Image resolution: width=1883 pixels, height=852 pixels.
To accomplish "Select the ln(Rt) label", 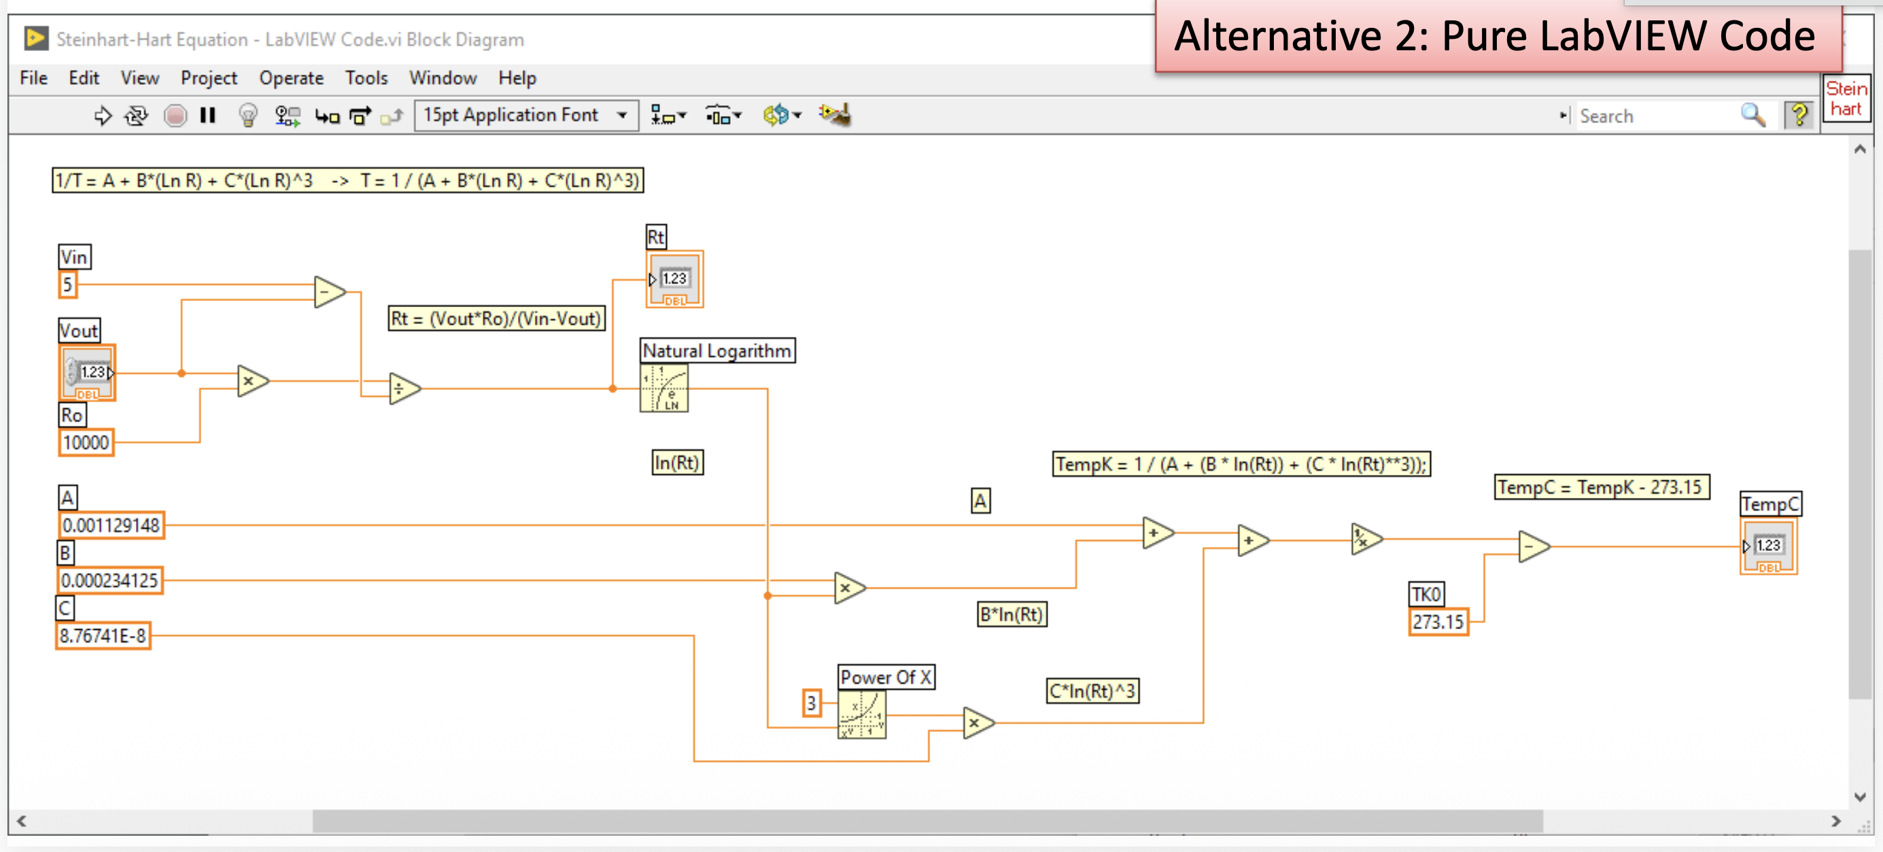I will [x=677, y=463].
